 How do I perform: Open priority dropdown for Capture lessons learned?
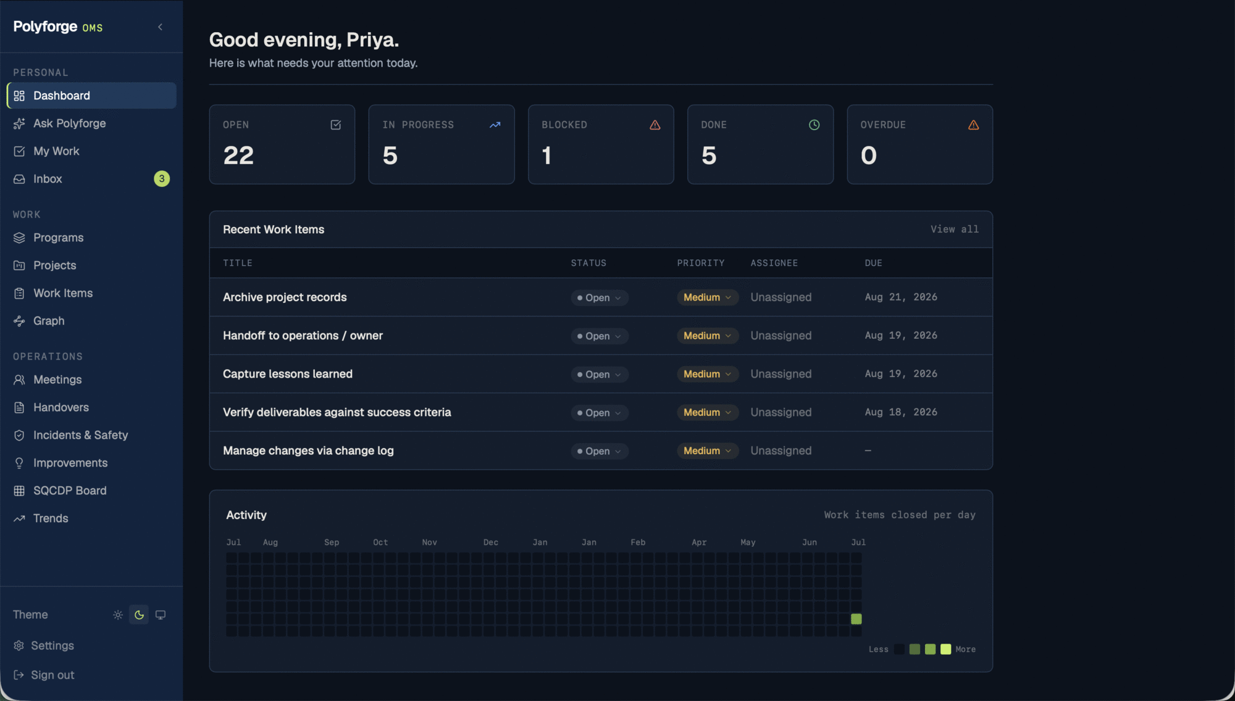(708, 374)
